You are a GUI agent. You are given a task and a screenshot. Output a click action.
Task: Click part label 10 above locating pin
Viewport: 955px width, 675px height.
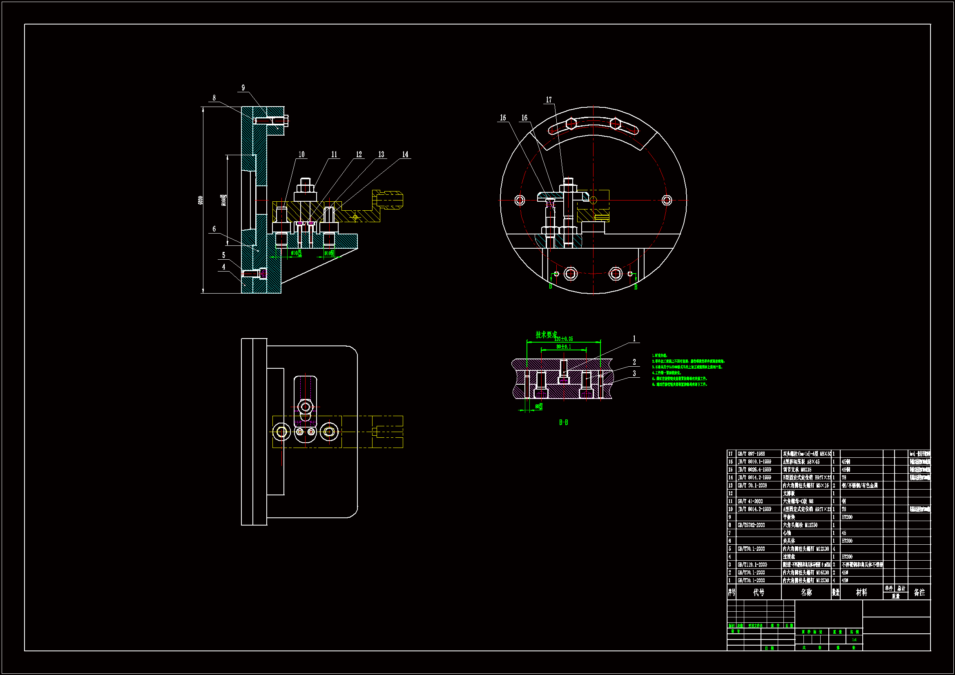point(301,154)
